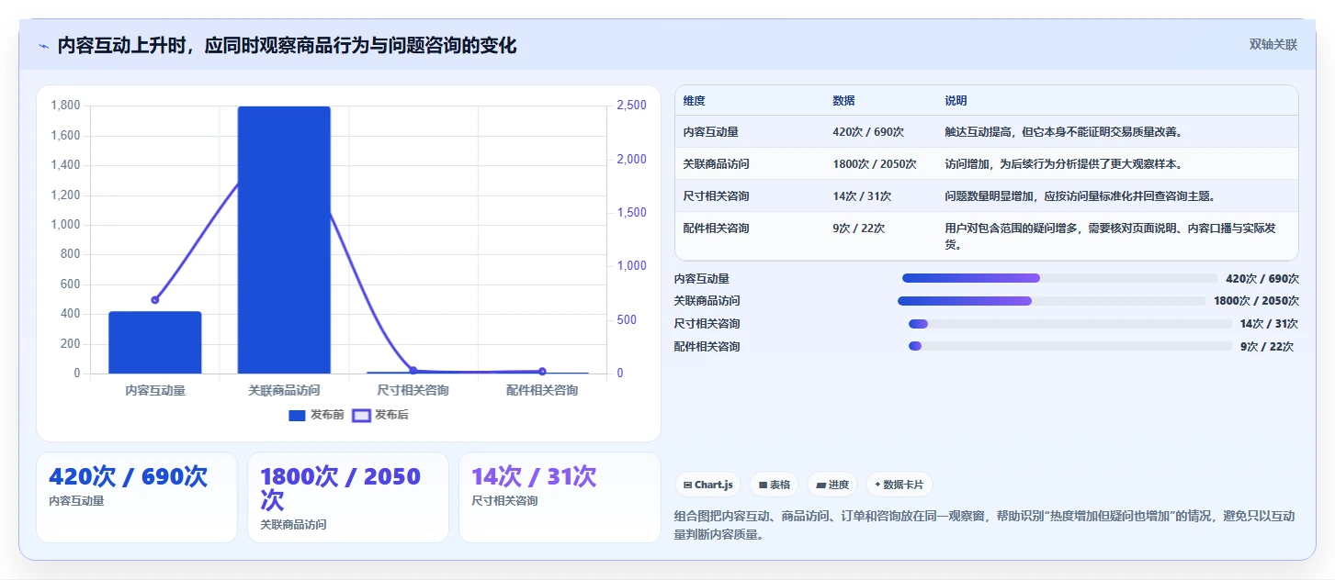Click the footer paragraph starting 组合图把内容互动

(984, 526)
